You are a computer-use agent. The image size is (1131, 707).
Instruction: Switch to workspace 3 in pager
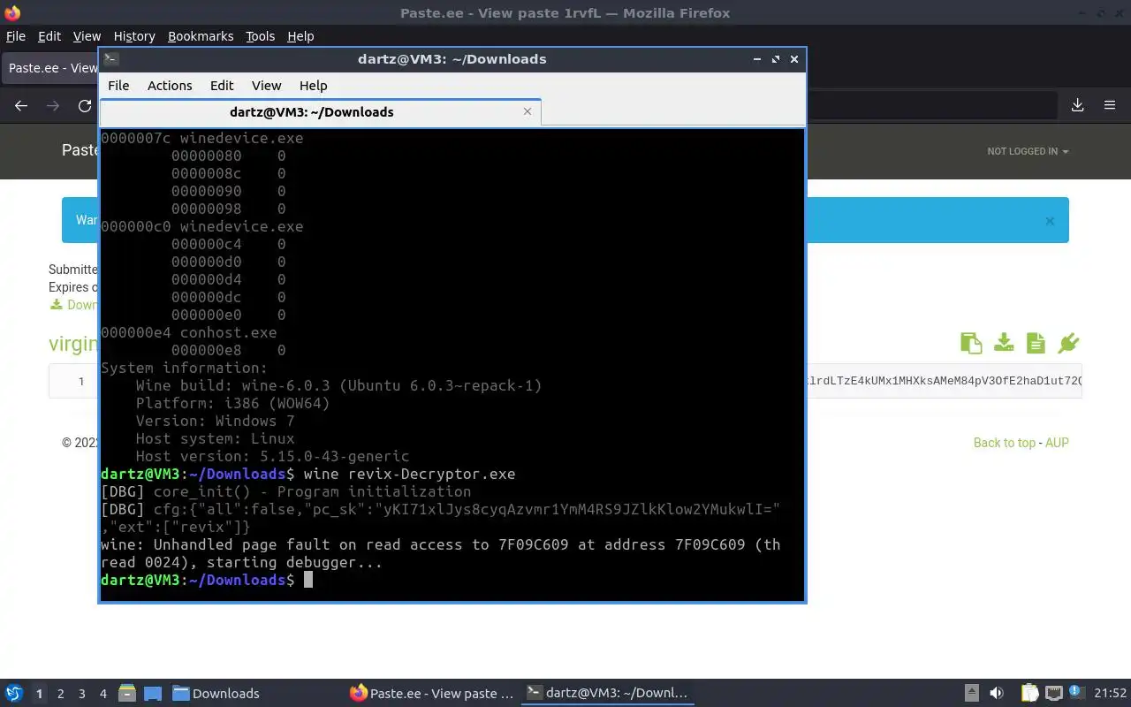81,694
